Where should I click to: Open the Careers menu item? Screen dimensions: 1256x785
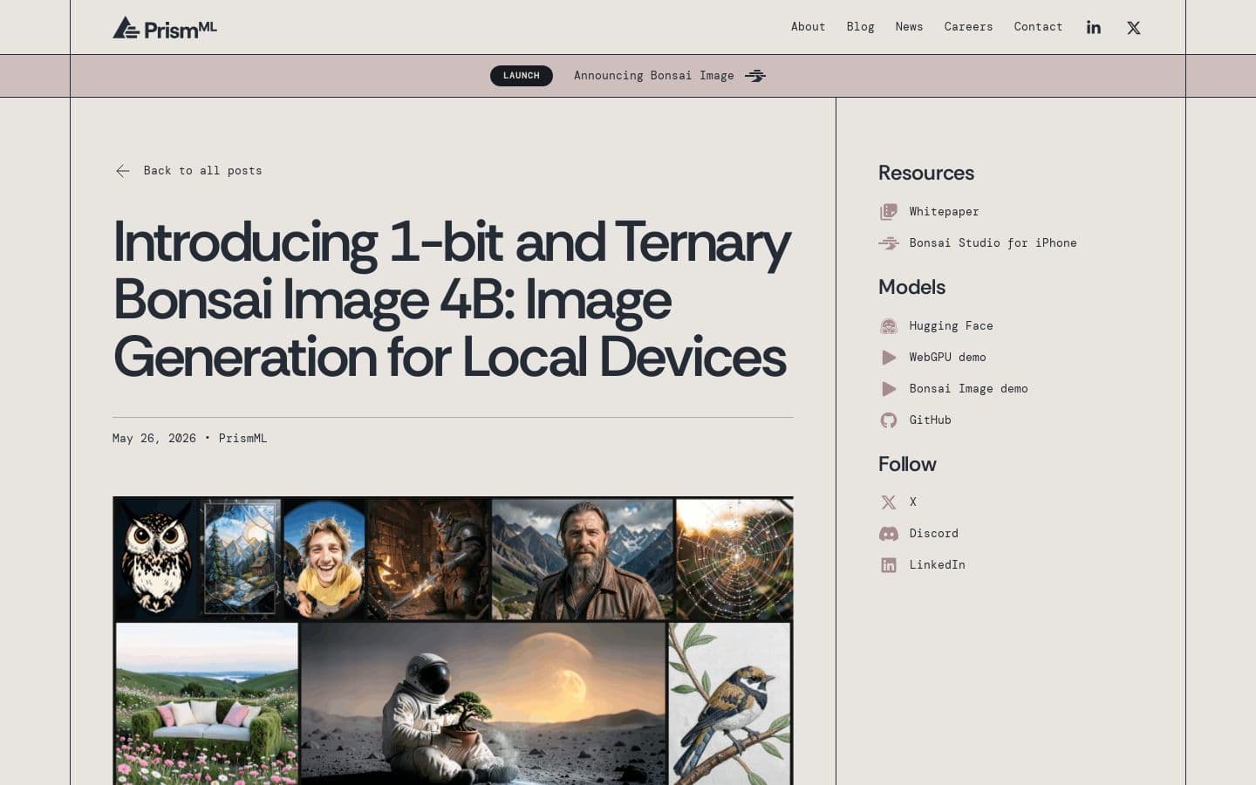tap(968, 27)
